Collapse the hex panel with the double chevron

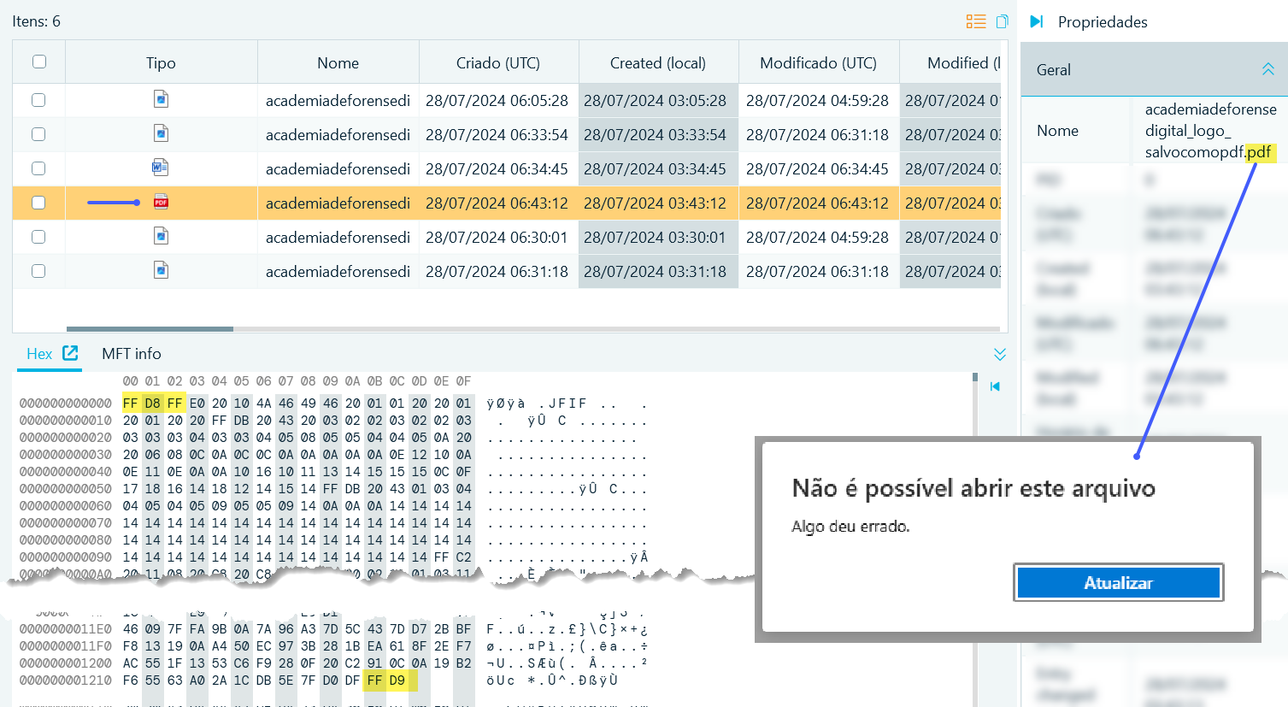point(1000,354)
